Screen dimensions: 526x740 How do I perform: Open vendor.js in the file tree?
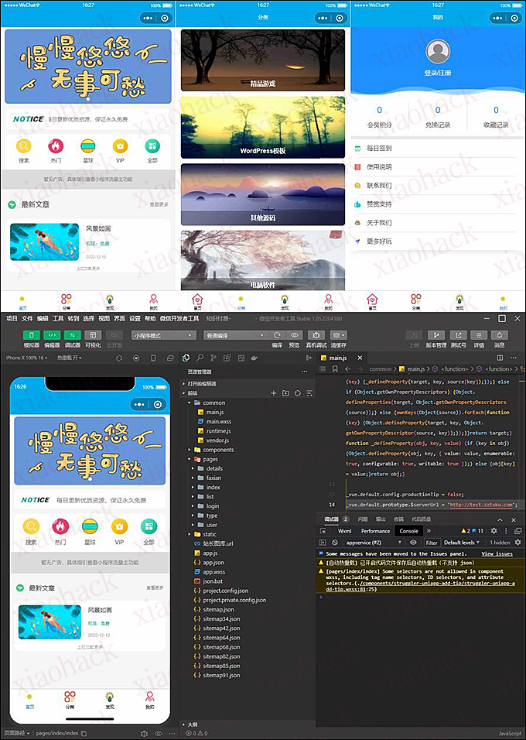217,440
